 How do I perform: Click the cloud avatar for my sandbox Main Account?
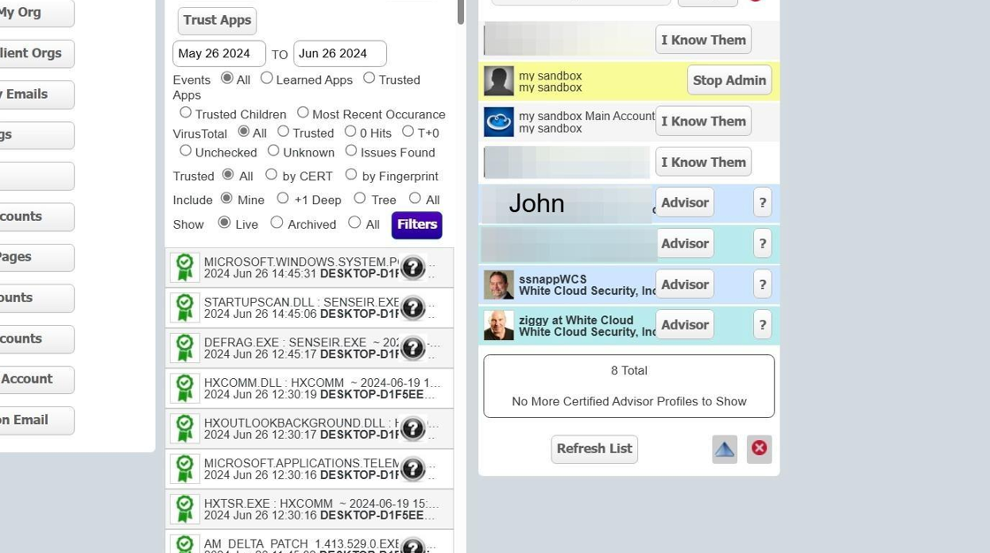tap(499, 121)
